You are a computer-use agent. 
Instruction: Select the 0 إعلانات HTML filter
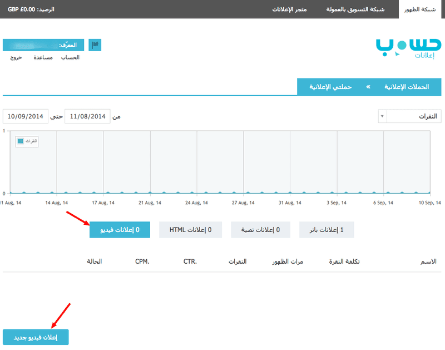[190, 230]
